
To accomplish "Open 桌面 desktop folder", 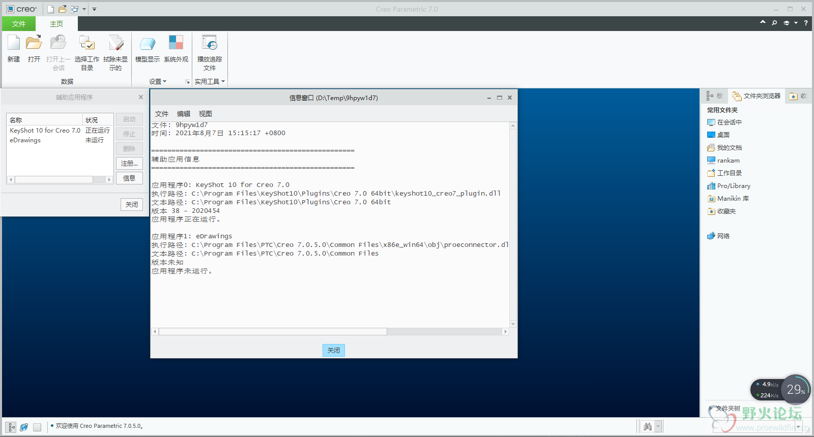I will coord(718,135).
